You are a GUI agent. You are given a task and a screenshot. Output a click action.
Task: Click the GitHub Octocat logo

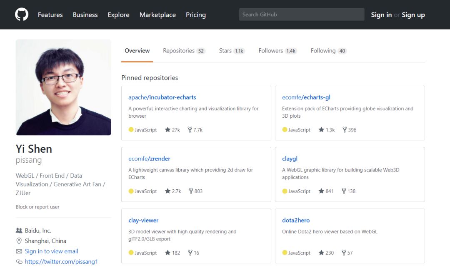22,14
